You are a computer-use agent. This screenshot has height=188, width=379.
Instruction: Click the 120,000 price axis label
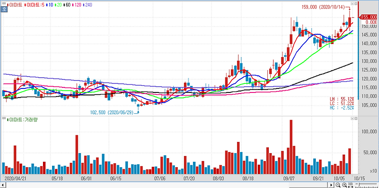click(369, 79)
